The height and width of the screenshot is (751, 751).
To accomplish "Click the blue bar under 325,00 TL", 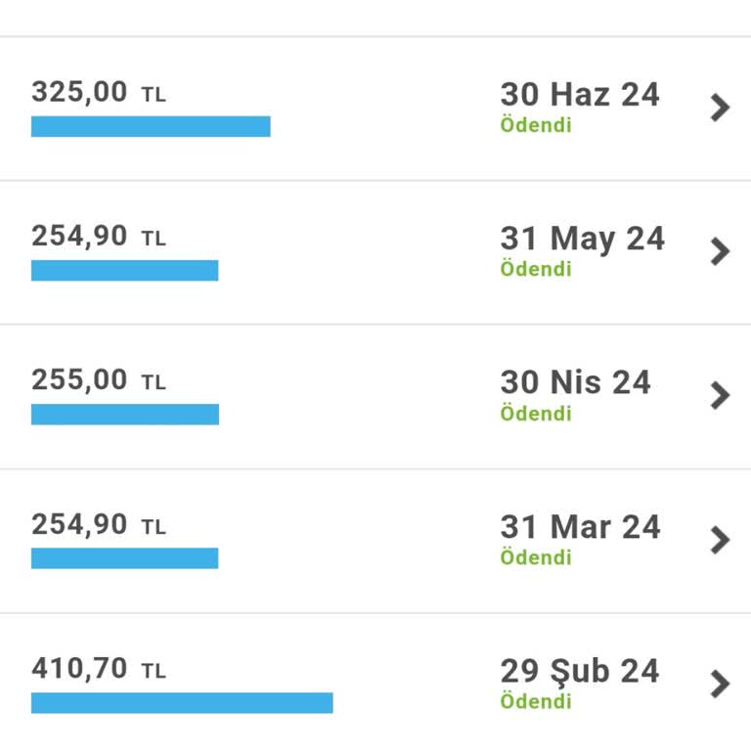I will click(151, 126).
